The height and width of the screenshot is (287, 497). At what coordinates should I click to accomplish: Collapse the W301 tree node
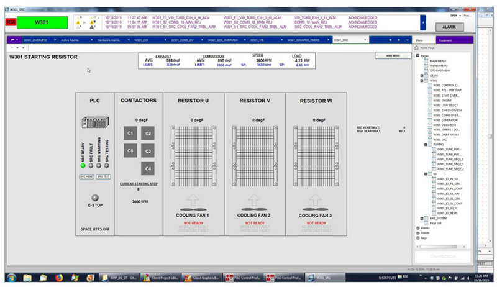click(x=422, y=81)
